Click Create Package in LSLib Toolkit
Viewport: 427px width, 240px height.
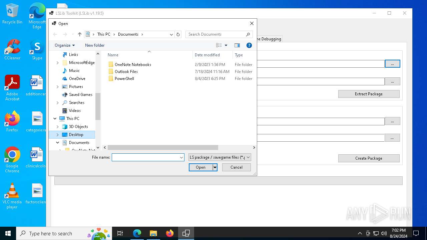[369, 158]
